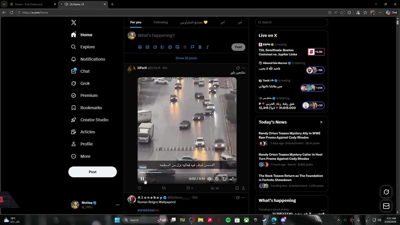Open Articles in sidebar
Viewport: 400px width, 225px height.
83,132
